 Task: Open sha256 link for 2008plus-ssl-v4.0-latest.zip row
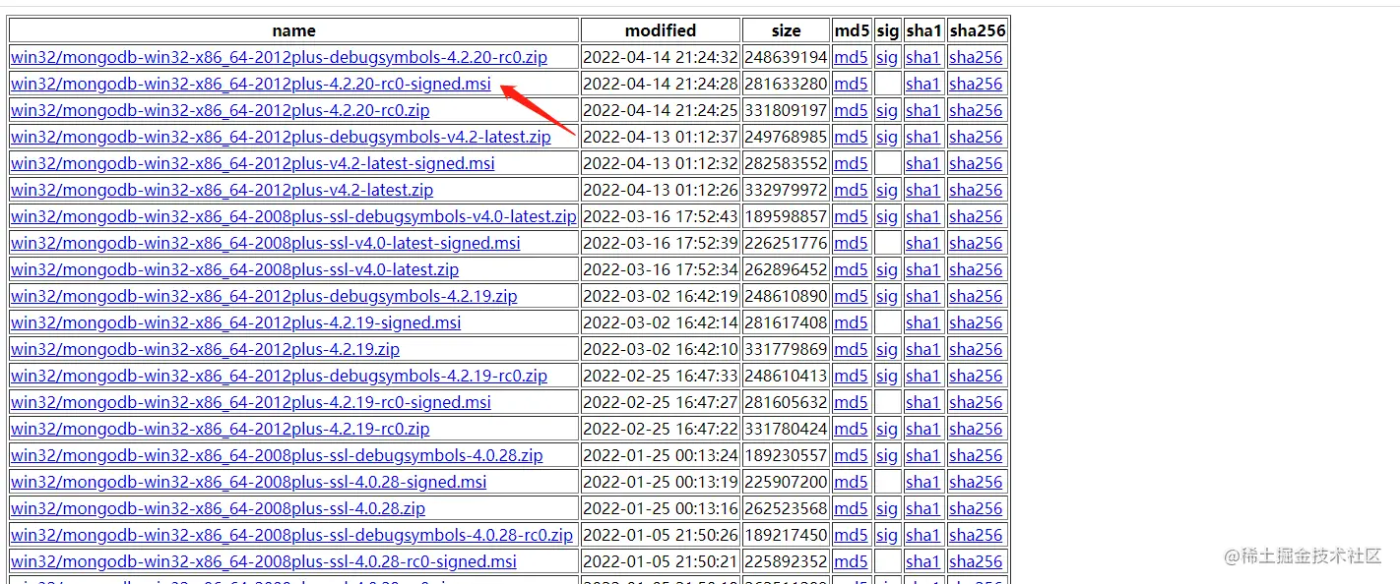click(x=976, y=269)
